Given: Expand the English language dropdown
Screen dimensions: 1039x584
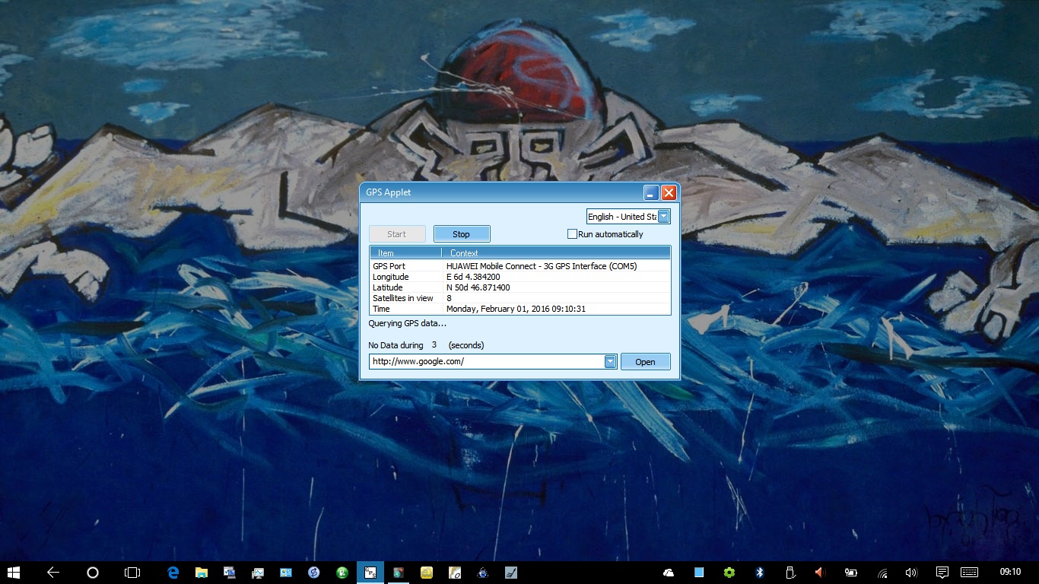Looking at the screenshot, I should point(663,217).
